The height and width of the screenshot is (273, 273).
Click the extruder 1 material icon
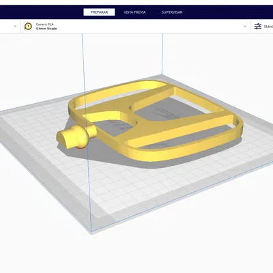coord(28,27)
